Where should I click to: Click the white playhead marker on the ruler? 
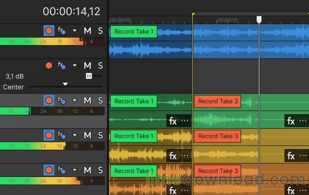click(259, 20)
